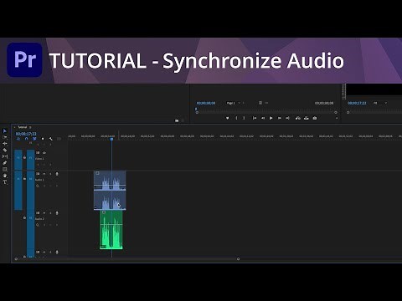Play clip in Source monitor

pyautogui.click(x=271, y=118)
